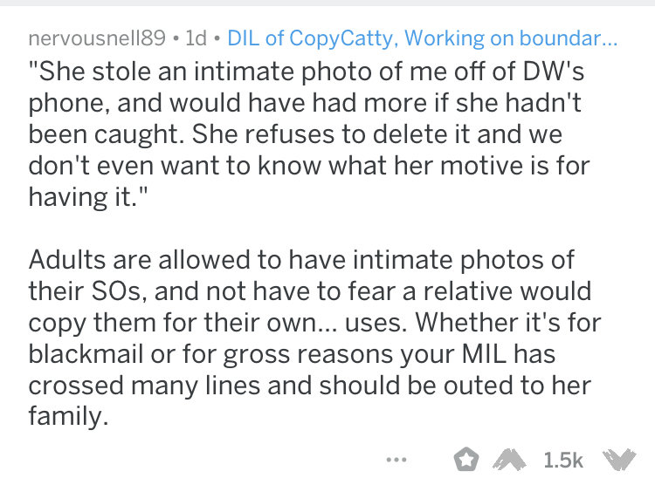655x485 pixels.
Task: Upvote the comment by nervousnell89
Action: (x=509, y=460)
